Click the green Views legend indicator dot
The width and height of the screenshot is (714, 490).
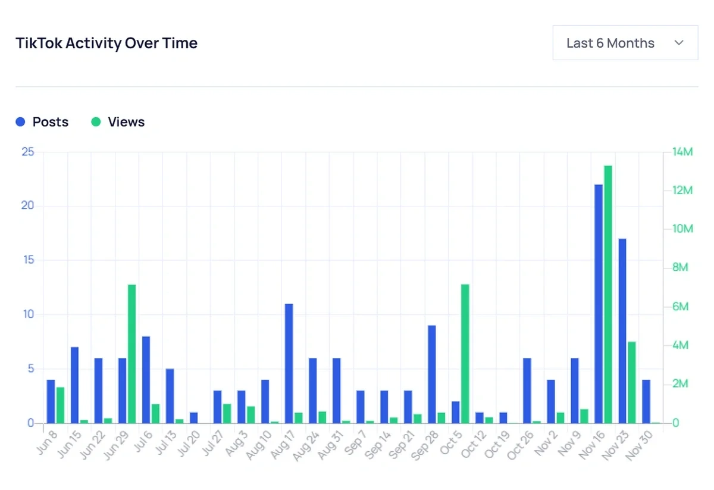(x=95, y=121)
